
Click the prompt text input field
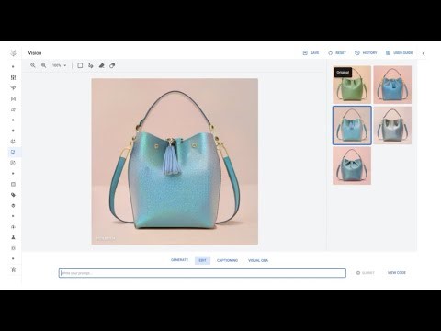point(202,273)
